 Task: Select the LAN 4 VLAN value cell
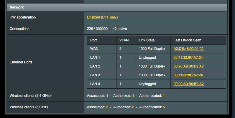[120, 84]
